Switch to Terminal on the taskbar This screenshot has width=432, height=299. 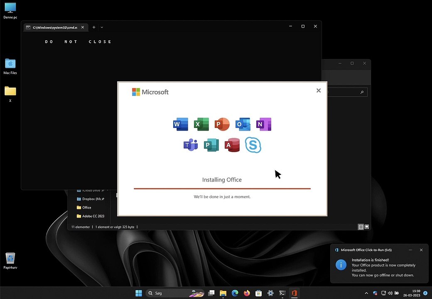282,293
